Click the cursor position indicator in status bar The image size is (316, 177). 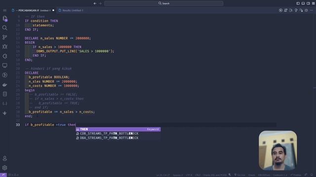tap(163, 175)
